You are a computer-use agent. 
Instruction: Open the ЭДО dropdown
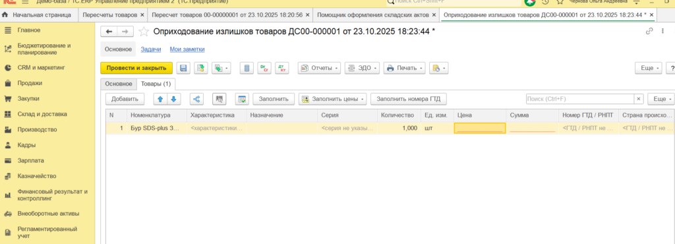pos(362,68)
